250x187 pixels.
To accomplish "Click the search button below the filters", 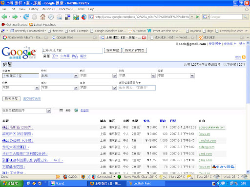I will [x=11, y=99].
